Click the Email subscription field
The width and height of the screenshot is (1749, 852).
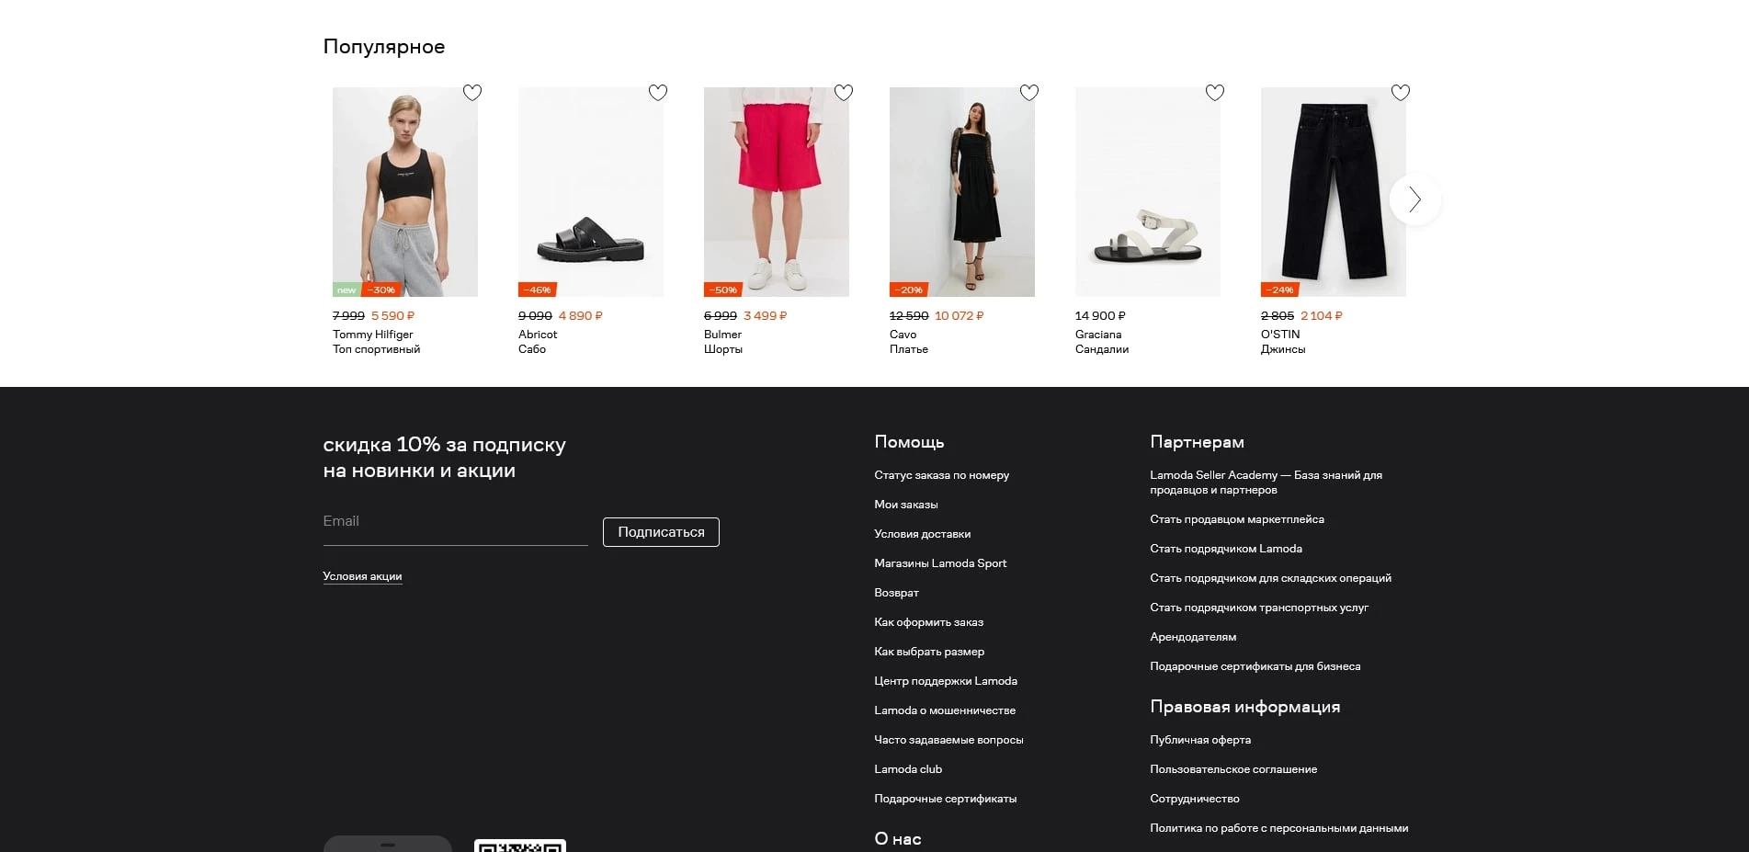click(455, 521)
